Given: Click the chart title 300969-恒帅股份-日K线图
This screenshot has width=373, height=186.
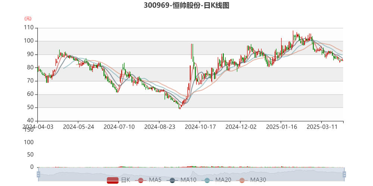Looking at the screenshot, I should coord(186,5).
